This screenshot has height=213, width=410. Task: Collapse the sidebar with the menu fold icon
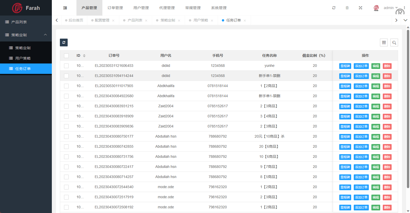[x=65, y=8]
